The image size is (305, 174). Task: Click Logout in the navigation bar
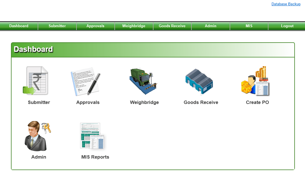(x=287, y=26)
